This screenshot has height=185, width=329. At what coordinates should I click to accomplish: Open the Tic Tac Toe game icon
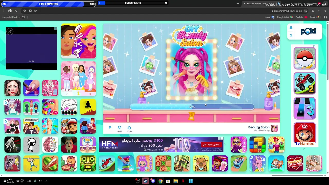[x=163, y=163]
